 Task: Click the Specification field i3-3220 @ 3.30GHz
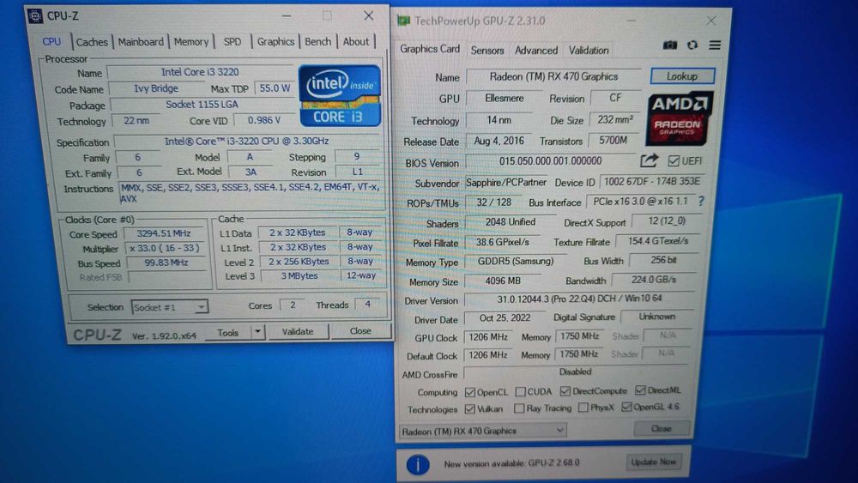pyautogui.click(x=246, y=142)
